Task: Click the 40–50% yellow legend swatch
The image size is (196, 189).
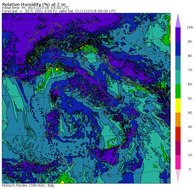Action: 178,105
